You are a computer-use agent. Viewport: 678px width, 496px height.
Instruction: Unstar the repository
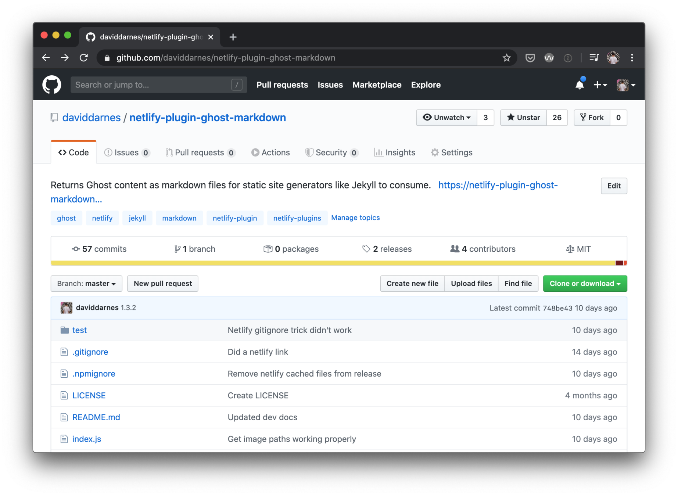[x=523, y=118]
